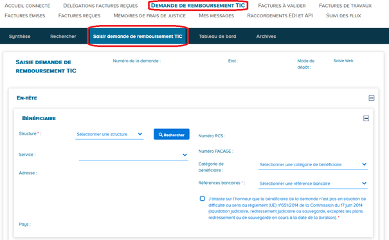Open Factures émises menu
The width and height of the screenshot is (389, 240).
coord(25,15)
